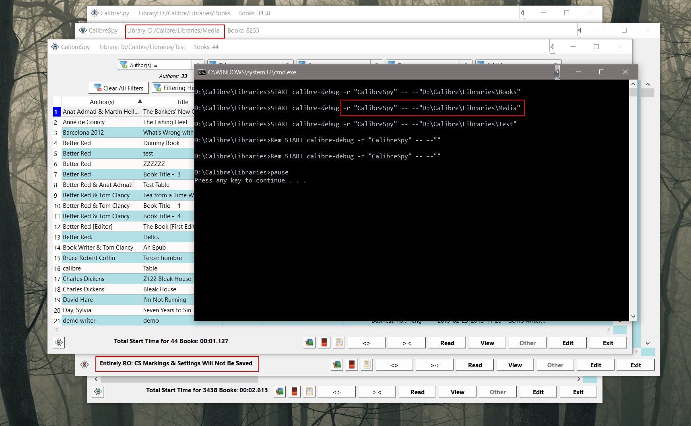This screenshot has height=426, width=691.
Task: Click View in the Test library window
Action: click(487, 343)
